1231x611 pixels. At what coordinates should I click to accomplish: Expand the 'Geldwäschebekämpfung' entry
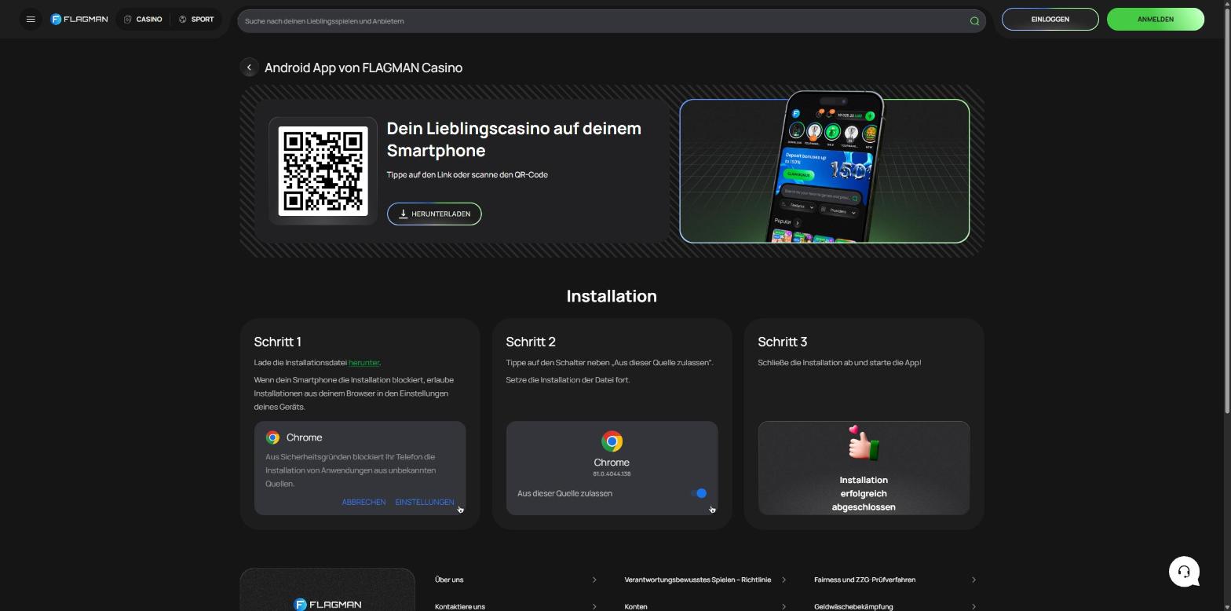(x=895, y=606)
